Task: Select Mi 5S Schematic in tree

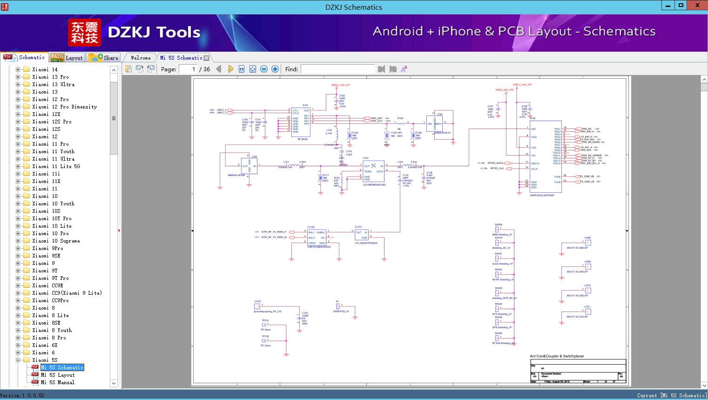Action: (62, 367)
